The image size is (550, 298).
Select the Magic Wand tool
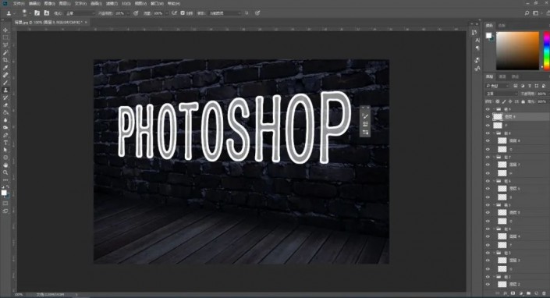point(5,52)
